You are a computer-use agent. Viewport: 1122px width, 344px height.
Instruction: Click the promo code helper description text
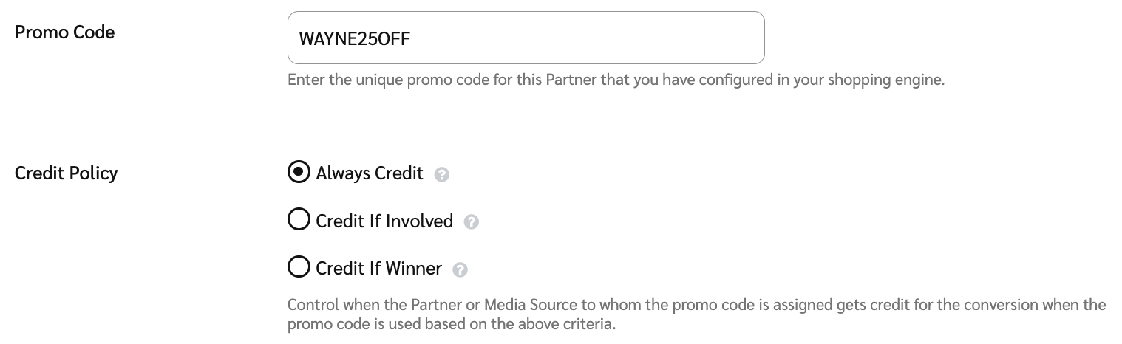point(616,80)
